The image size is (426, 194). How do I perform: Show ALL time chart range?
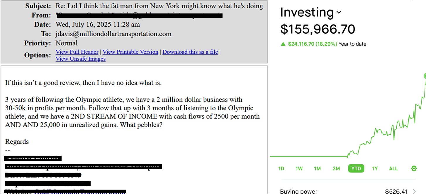(393, 168)
